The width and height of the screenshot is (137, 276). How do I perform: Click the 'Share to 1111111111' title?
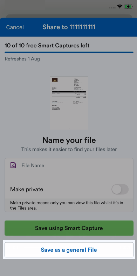tap(69, 27)
